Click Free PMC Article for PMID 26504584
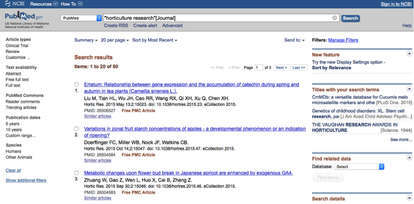 pos(138,155)
